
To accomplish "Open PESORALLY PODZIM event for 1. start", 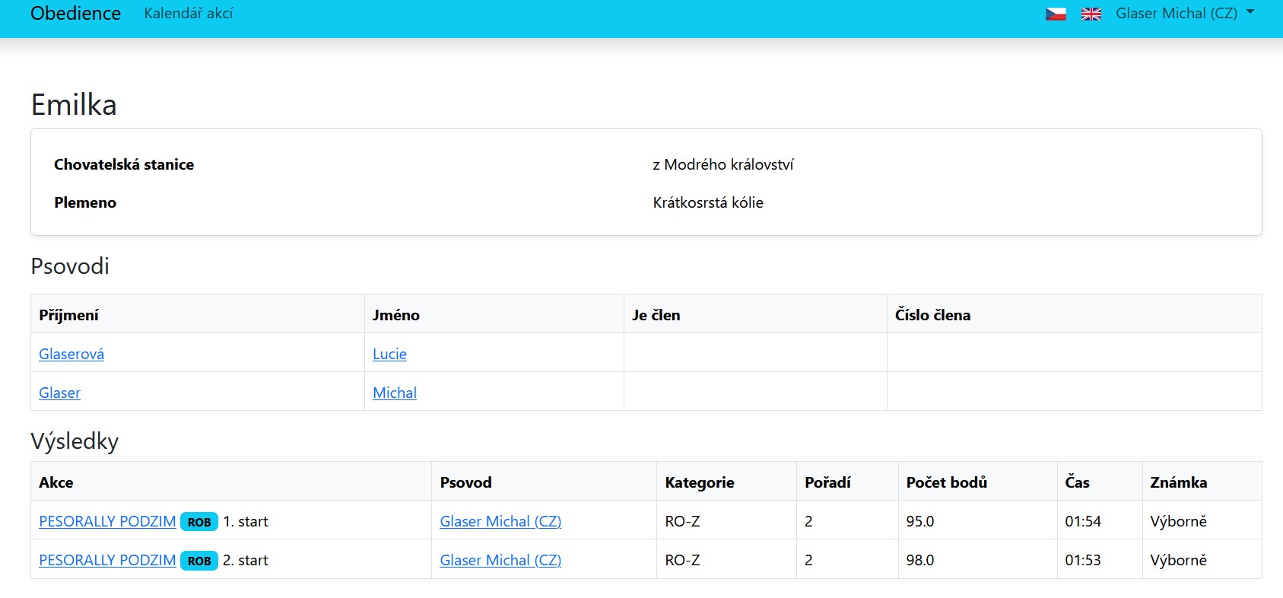I will pos(107,521).
